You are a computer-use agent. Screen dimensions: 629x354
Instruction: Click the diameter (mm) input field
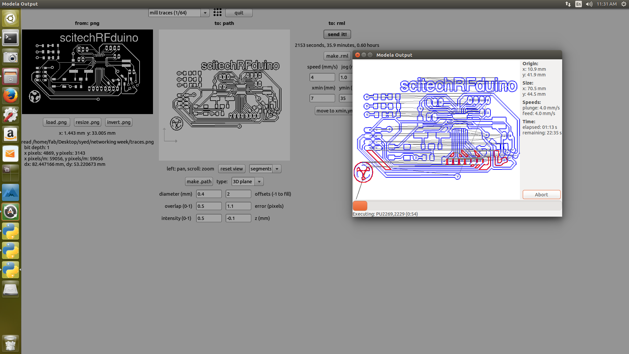(x=209, y=194)
